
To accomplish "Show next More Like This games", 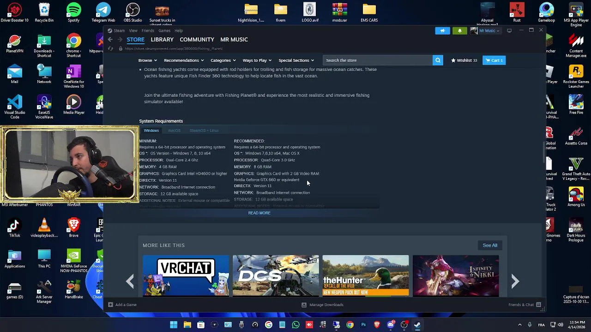I will [x=515, y=281].
